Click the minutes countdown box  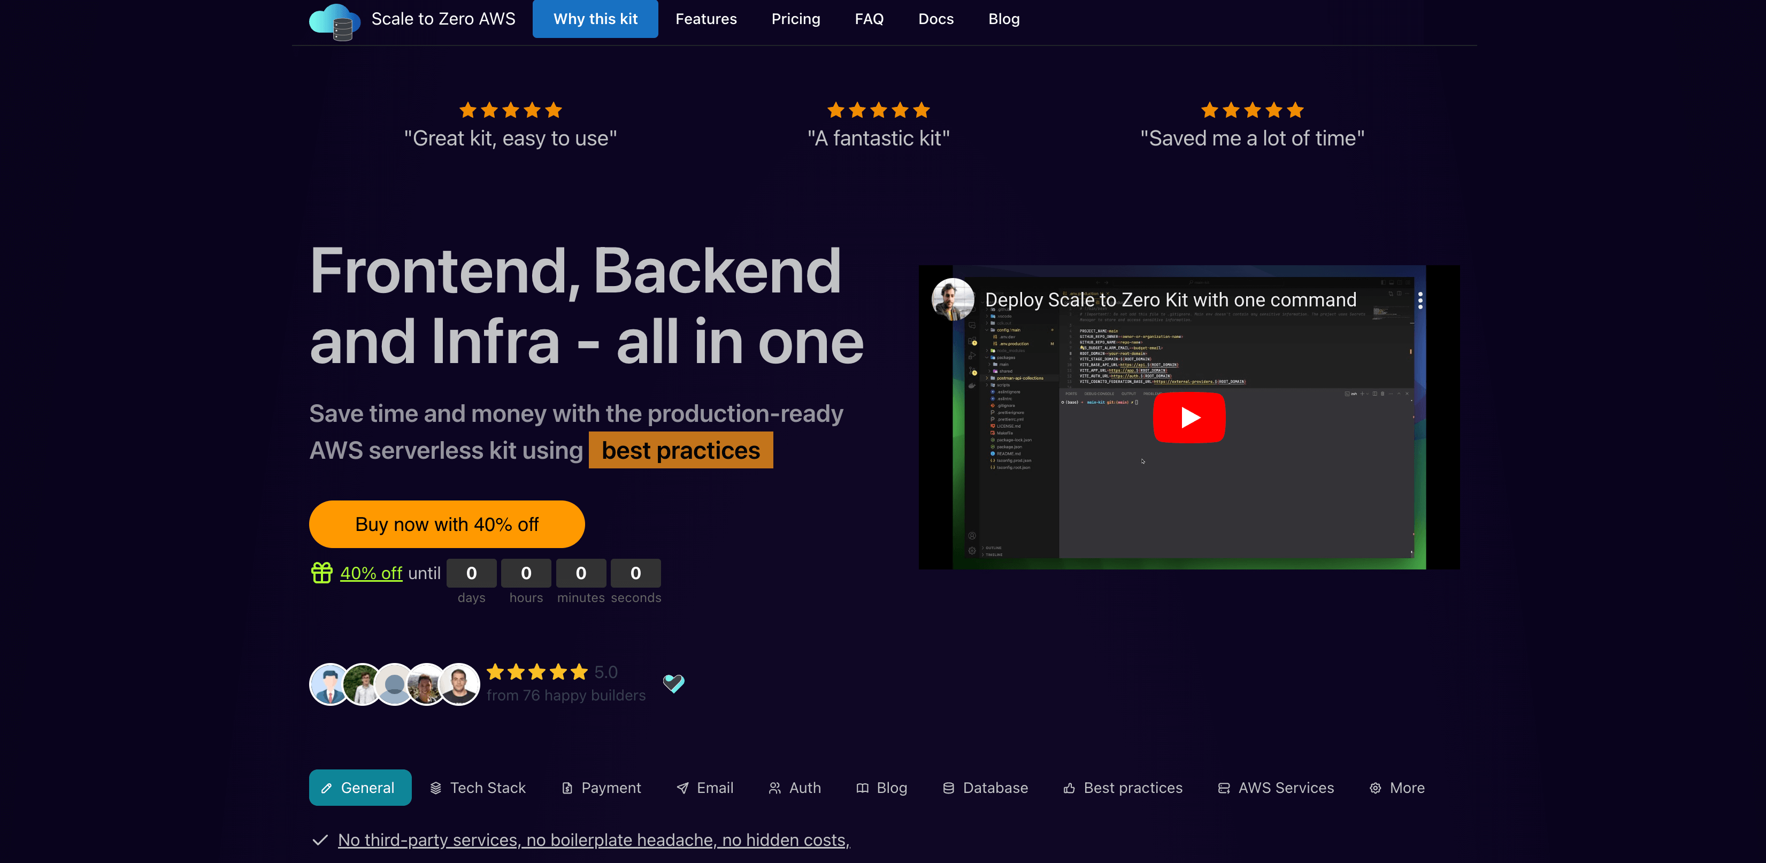(x=581, y=573)
